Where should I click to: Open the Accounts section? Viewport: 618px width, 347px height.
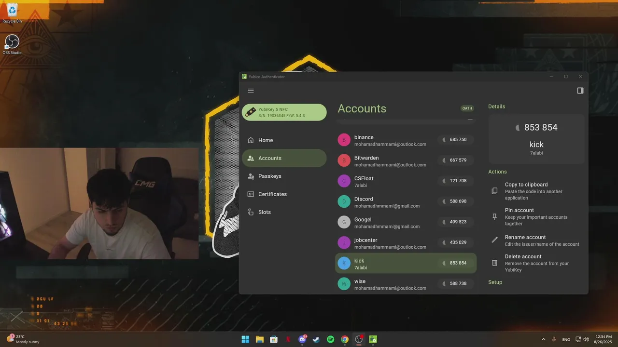(x=284, y=158)
